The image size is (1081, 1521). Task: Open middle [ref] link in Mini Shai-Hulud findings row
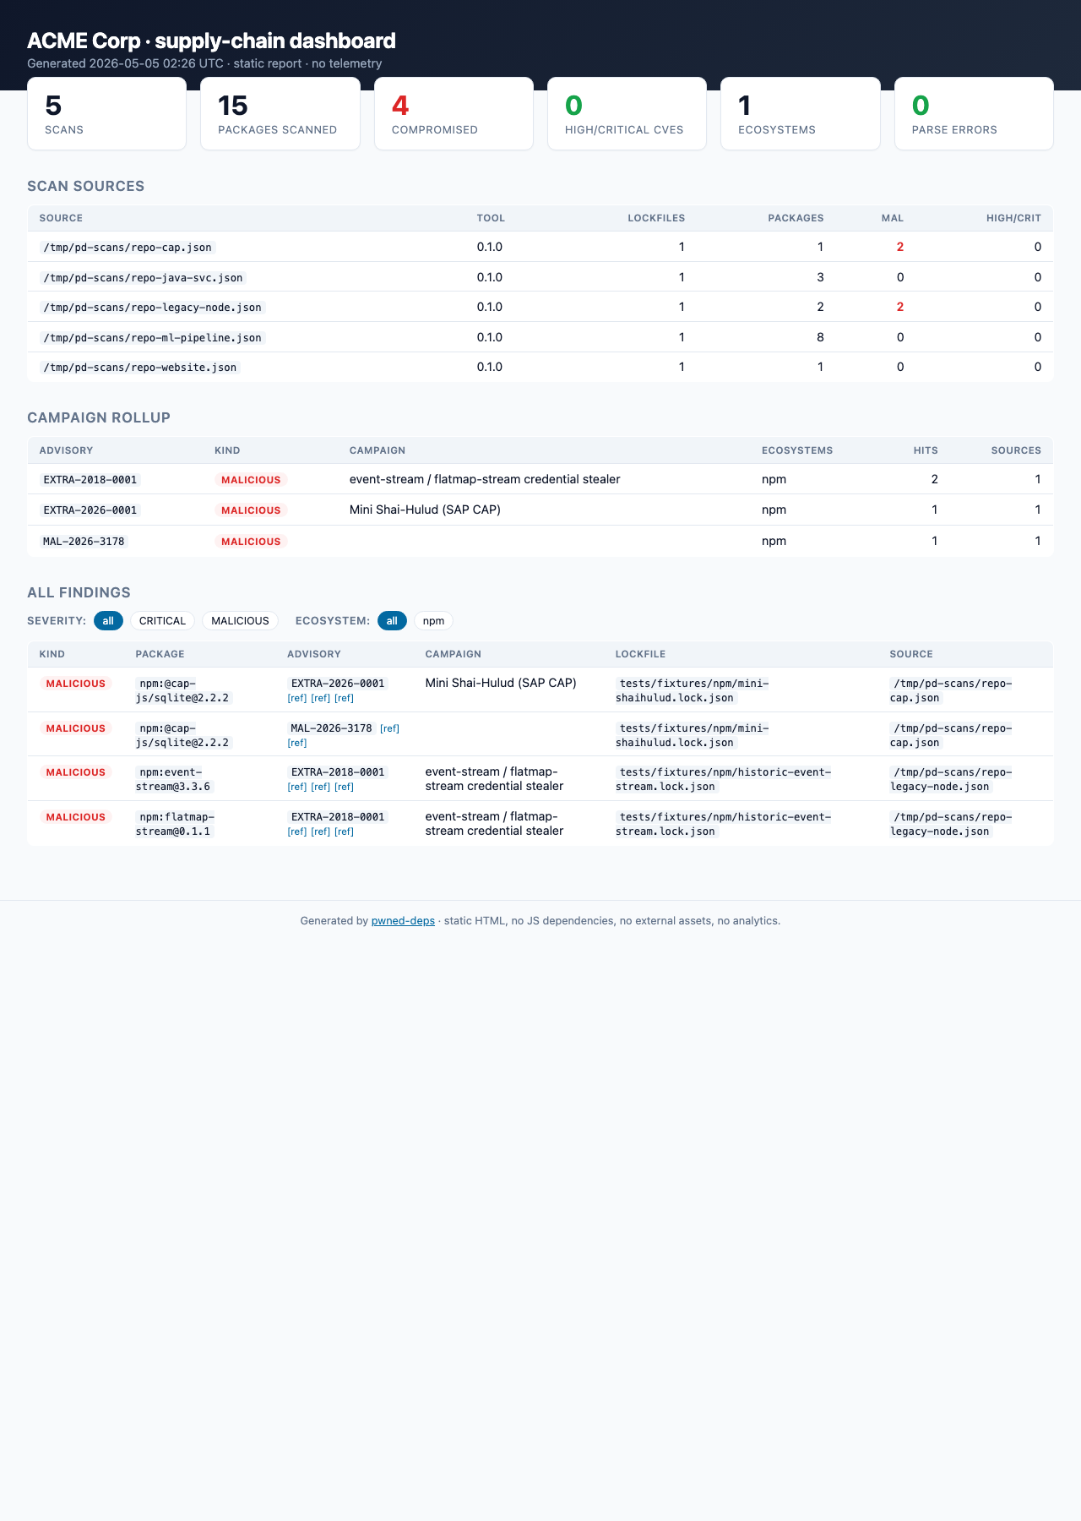coord(321,699)
